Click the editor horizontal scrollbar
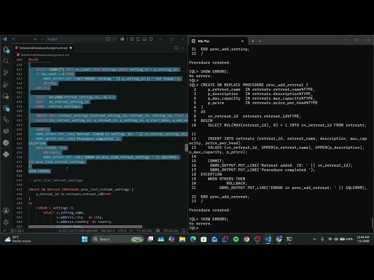 point(85,226)
